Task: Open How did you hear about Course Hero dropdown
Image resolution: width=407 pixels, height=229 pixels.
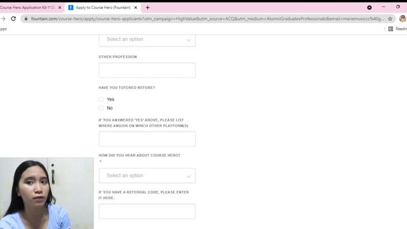Action: click(147, 176)
